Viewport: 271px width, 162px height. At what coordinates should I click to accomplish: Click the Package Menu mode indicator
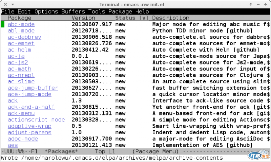pos(155,152)
